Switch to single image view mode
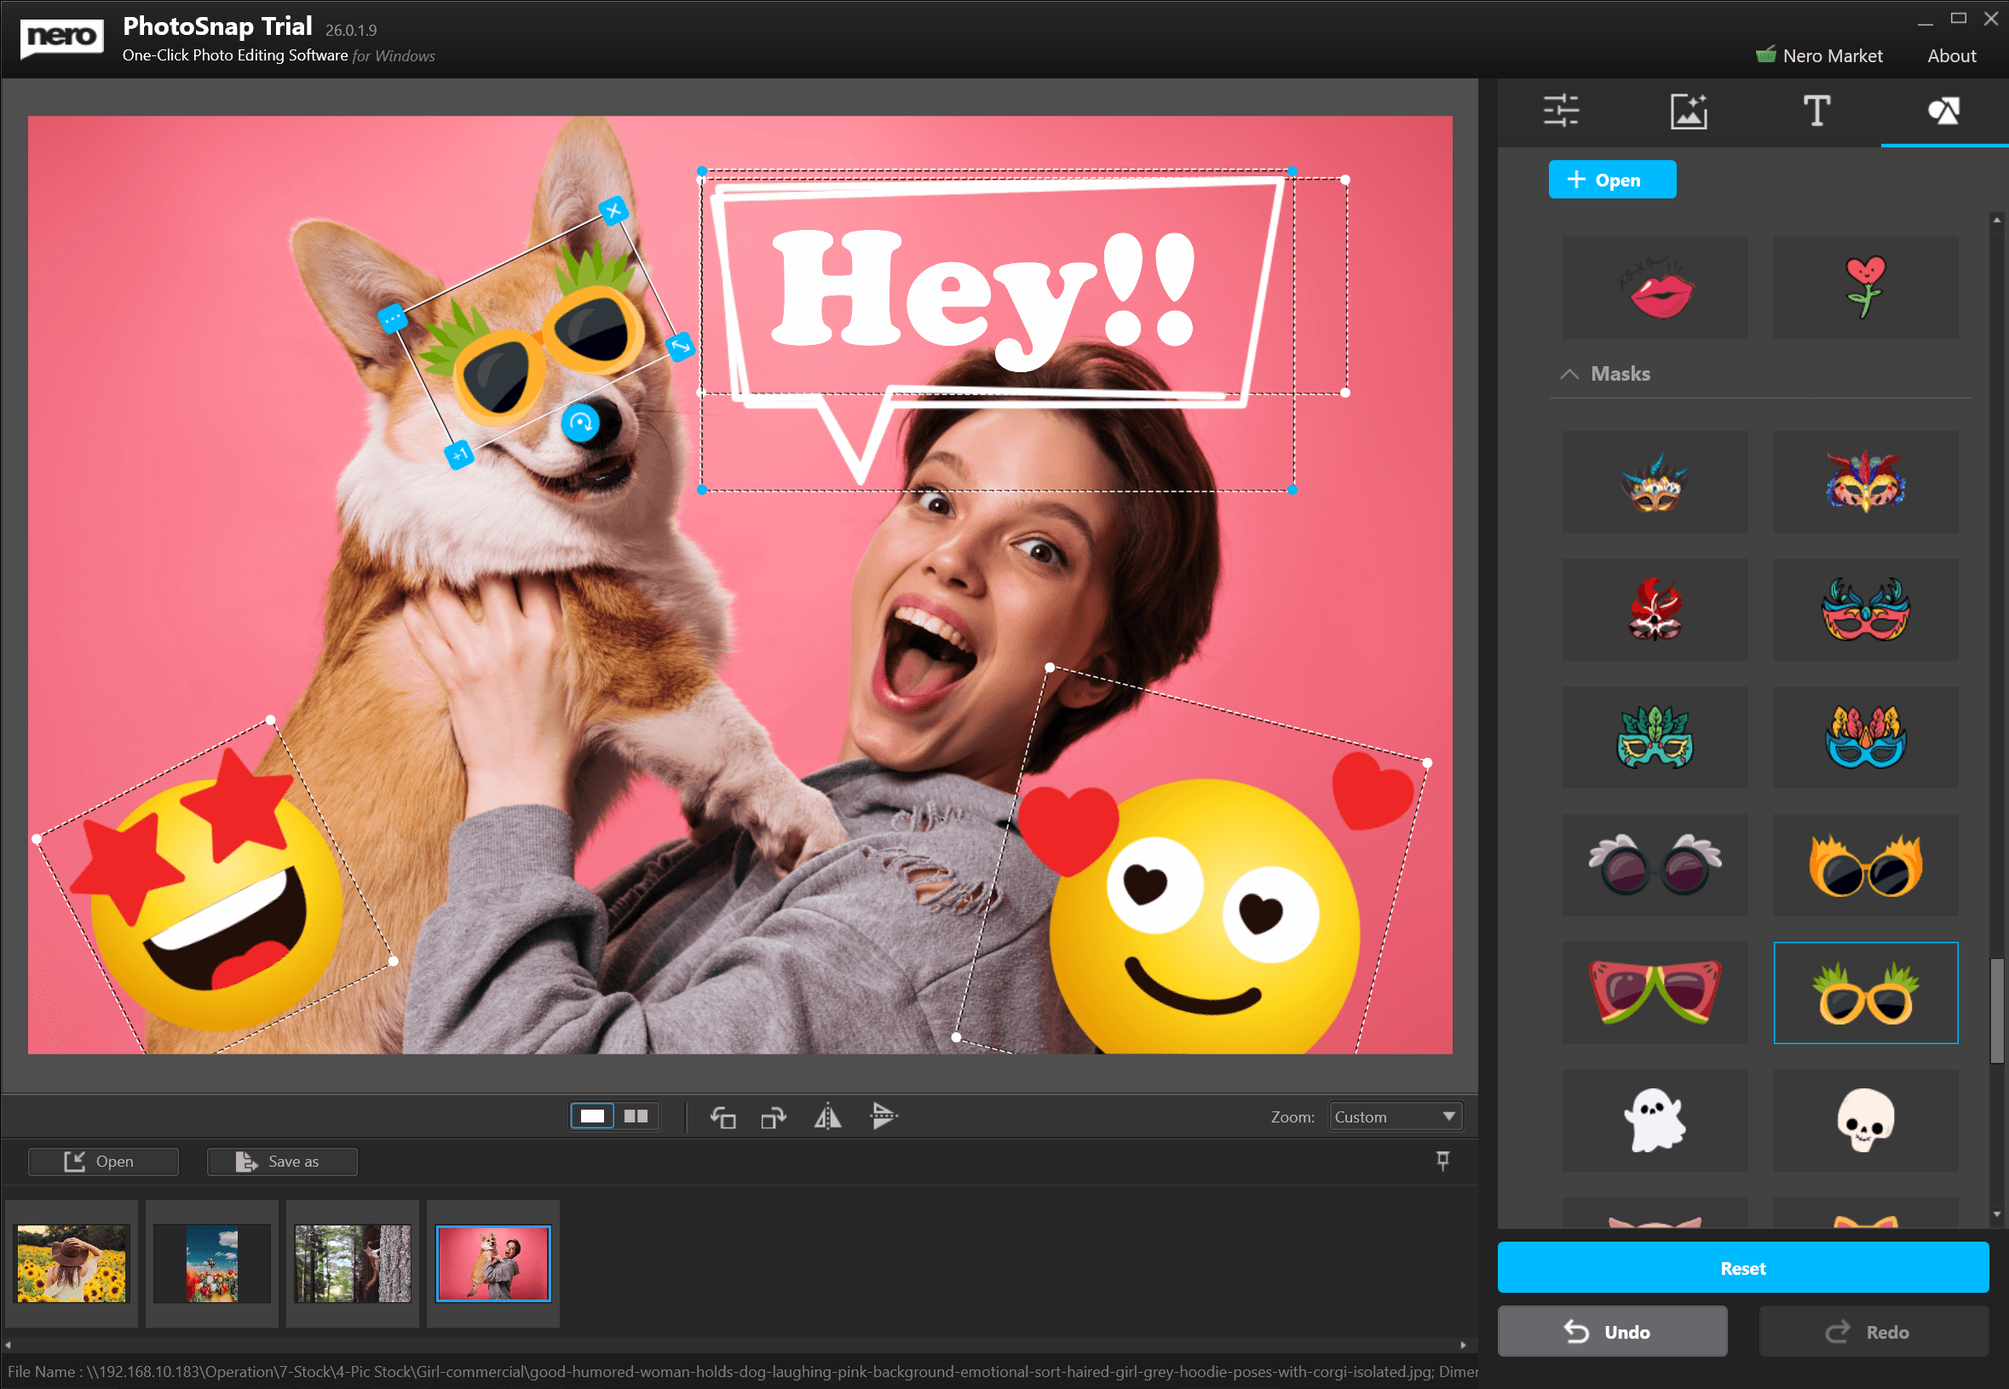The image size is (2009, 1389). 593,1116
